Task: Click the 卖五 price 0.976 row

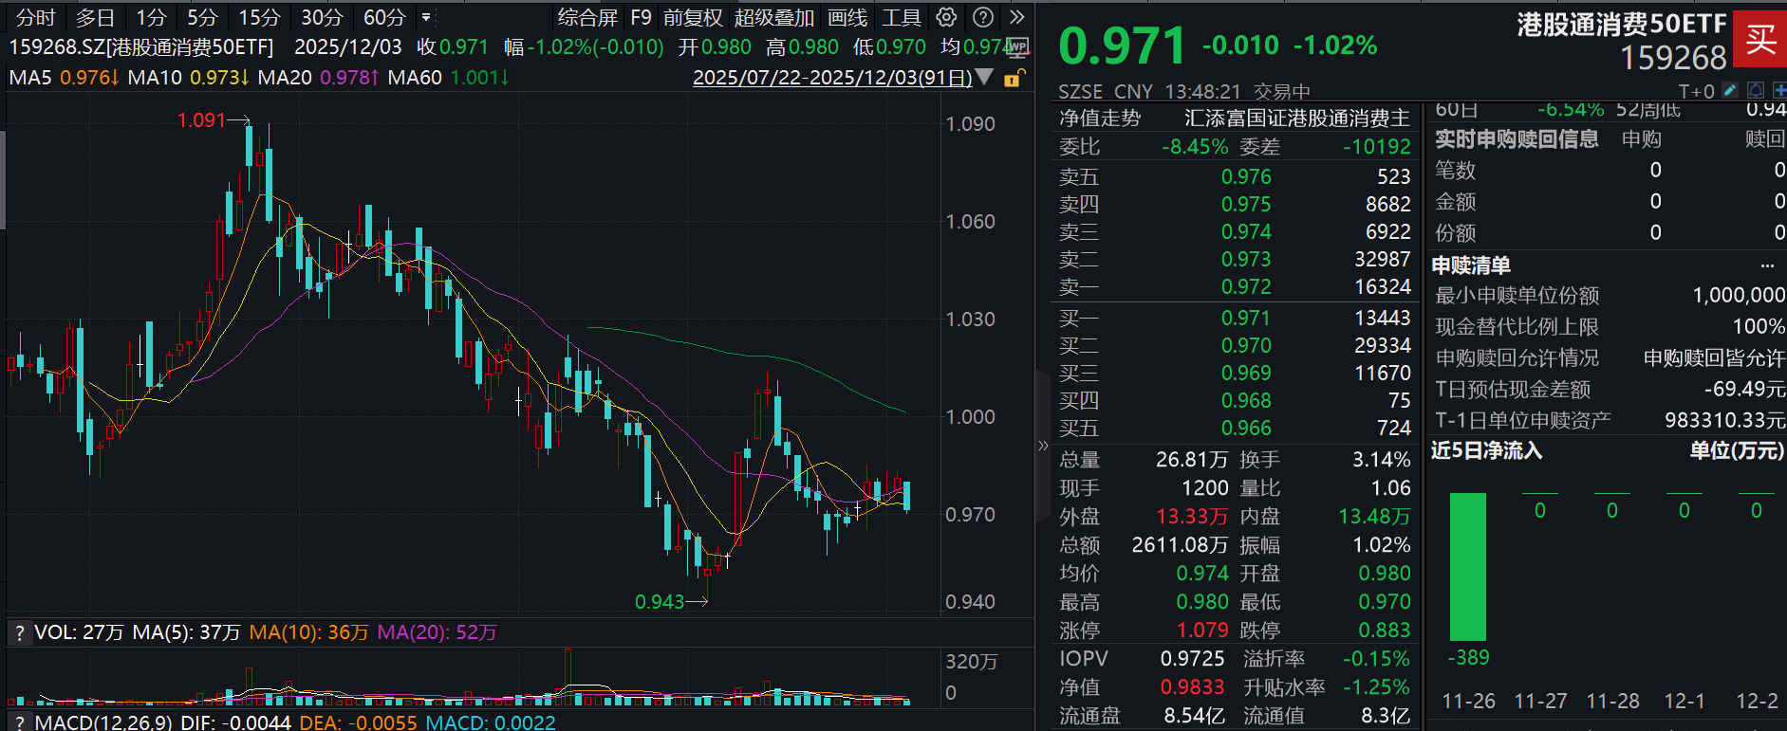Action: [x=1235, y=176]
